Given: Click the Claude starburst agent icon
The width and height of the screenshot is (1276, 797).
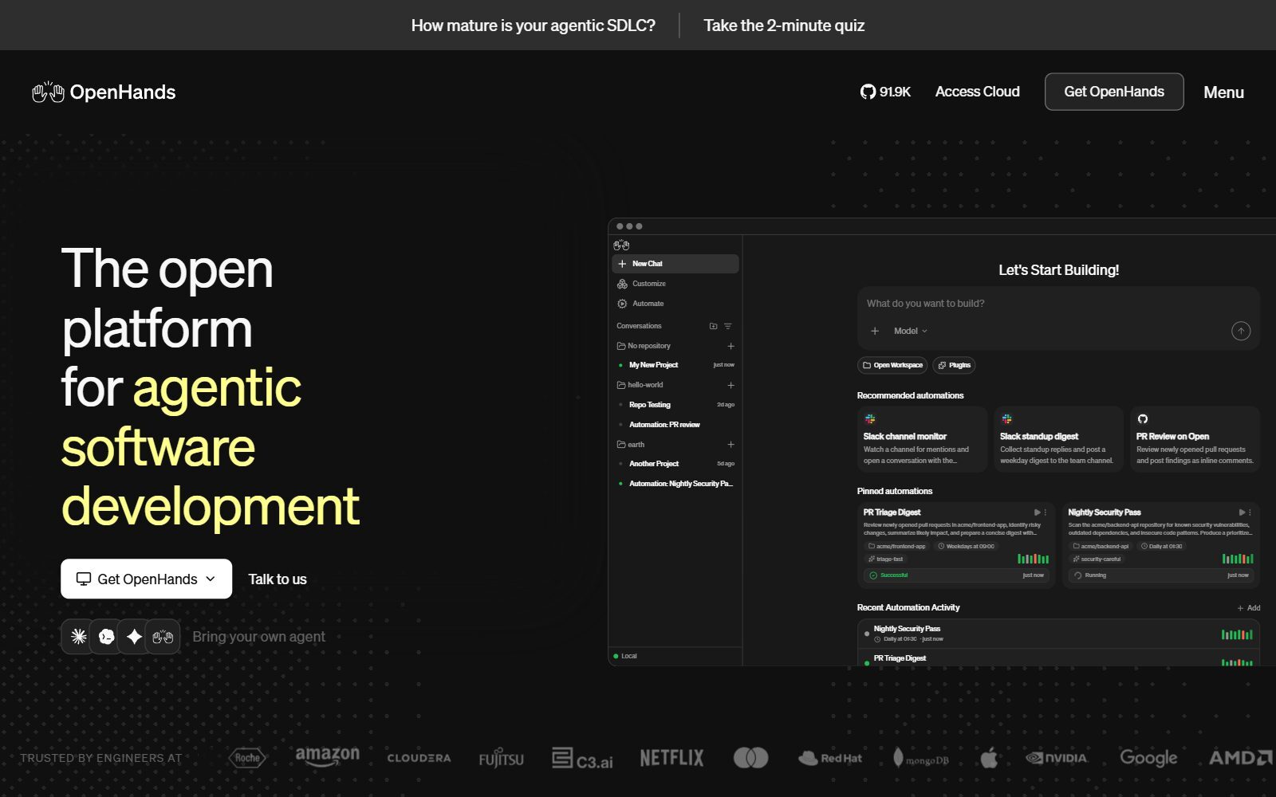Looking at the screenshot, I should click(78, 636).
